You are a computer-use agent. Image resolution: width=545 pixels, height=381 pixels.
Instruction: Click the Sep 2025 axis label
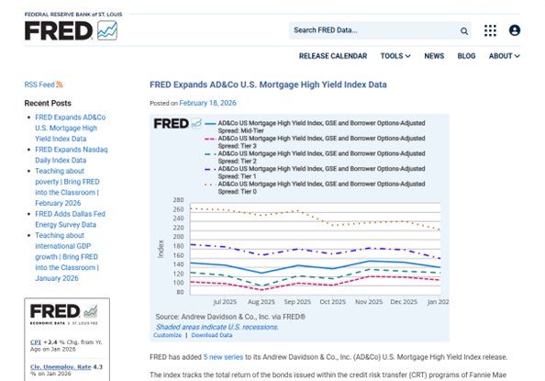297,302
